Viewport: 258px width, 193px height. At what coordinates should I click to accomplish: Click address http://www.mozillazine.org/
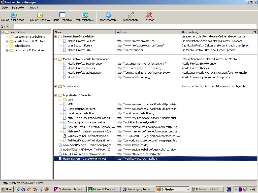click(133, 77)
